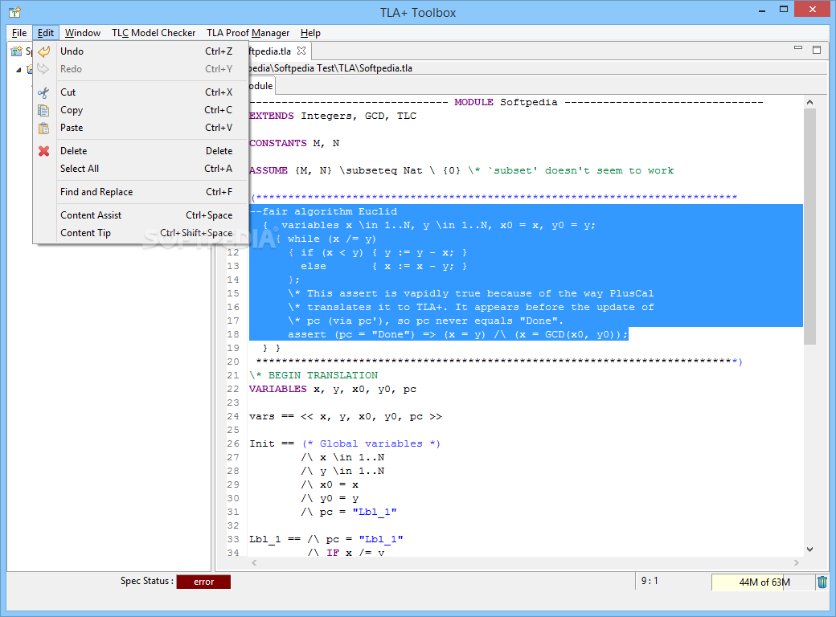836x617 pixels.
Task: Click the Copy pages icon
Action: (x=43, y=110)
